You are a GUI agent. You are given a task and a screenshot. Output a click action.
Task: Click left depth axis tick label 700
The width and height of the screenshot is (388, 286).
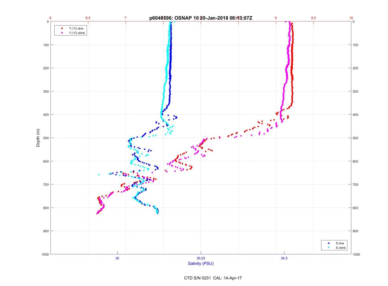(46, 185)
